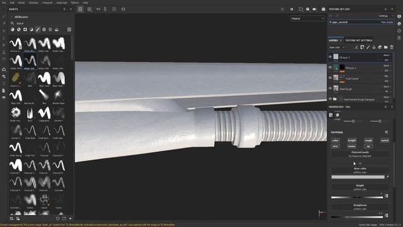
Task: Open the Python menu
Action: 75,3
